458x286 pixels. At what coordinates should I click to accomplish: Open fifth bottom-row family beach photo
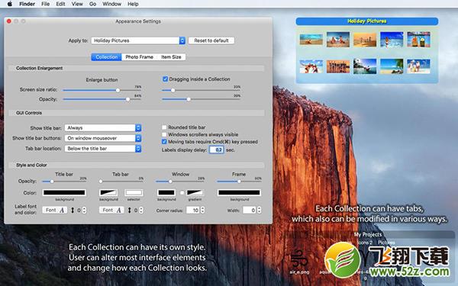click(x=418, y=66)
